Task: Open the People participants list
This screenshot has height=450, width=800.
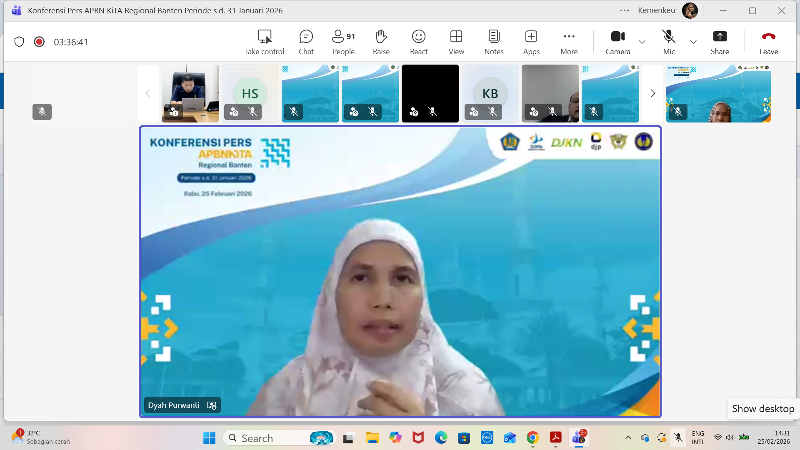Action: click(x=343, y=42)
